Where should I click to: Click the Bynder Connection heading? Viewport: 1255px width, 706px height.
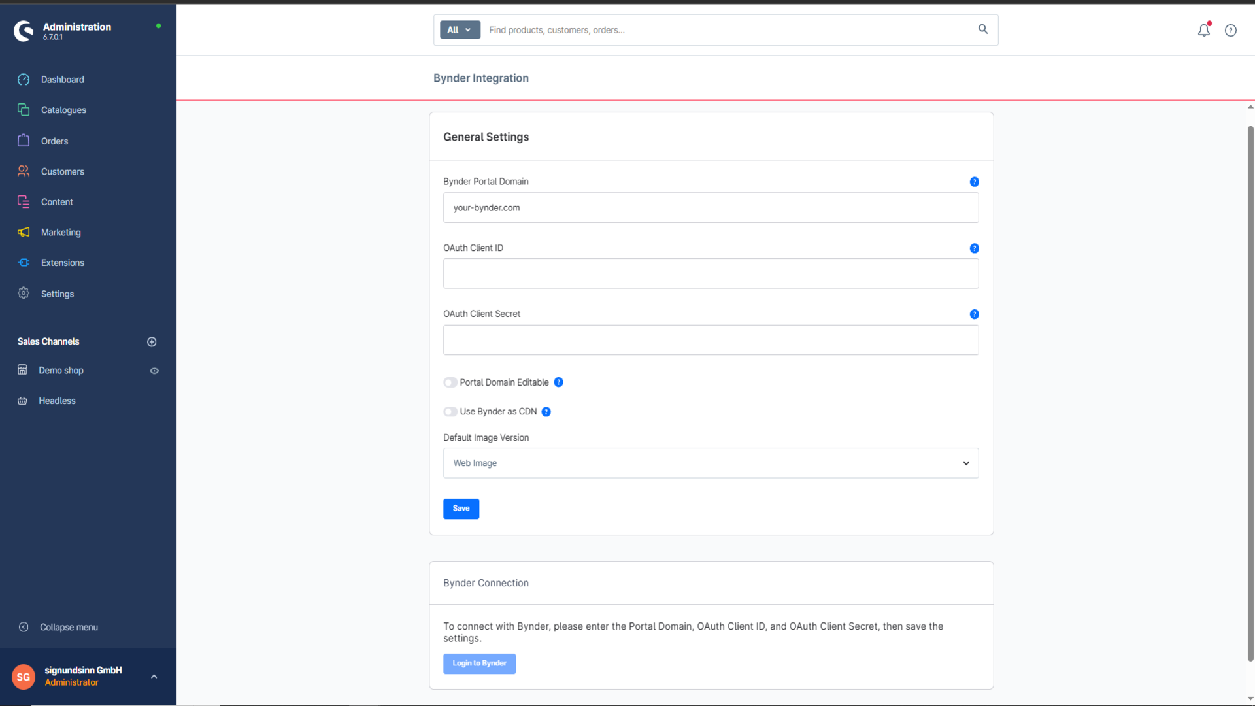click(x=486, y=583)
